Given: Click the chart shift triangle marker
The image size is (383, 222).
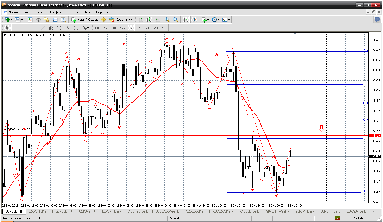Looking at the screenshot, I should pyautogui.click(x=295, y=34).
